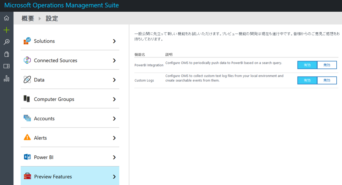This screenshot has height=185, width=342.
Task: Disable Custom Logs with 無効
Action: [x=327, y=80]
